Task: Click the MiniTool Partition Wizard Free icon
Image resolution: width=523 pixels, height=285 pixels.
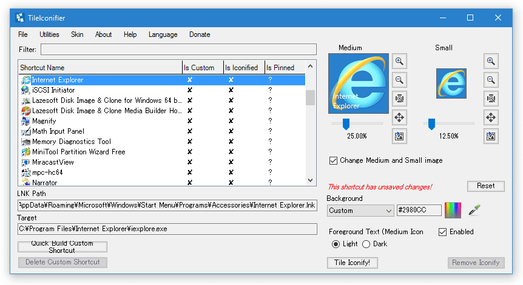Action: 25,152
